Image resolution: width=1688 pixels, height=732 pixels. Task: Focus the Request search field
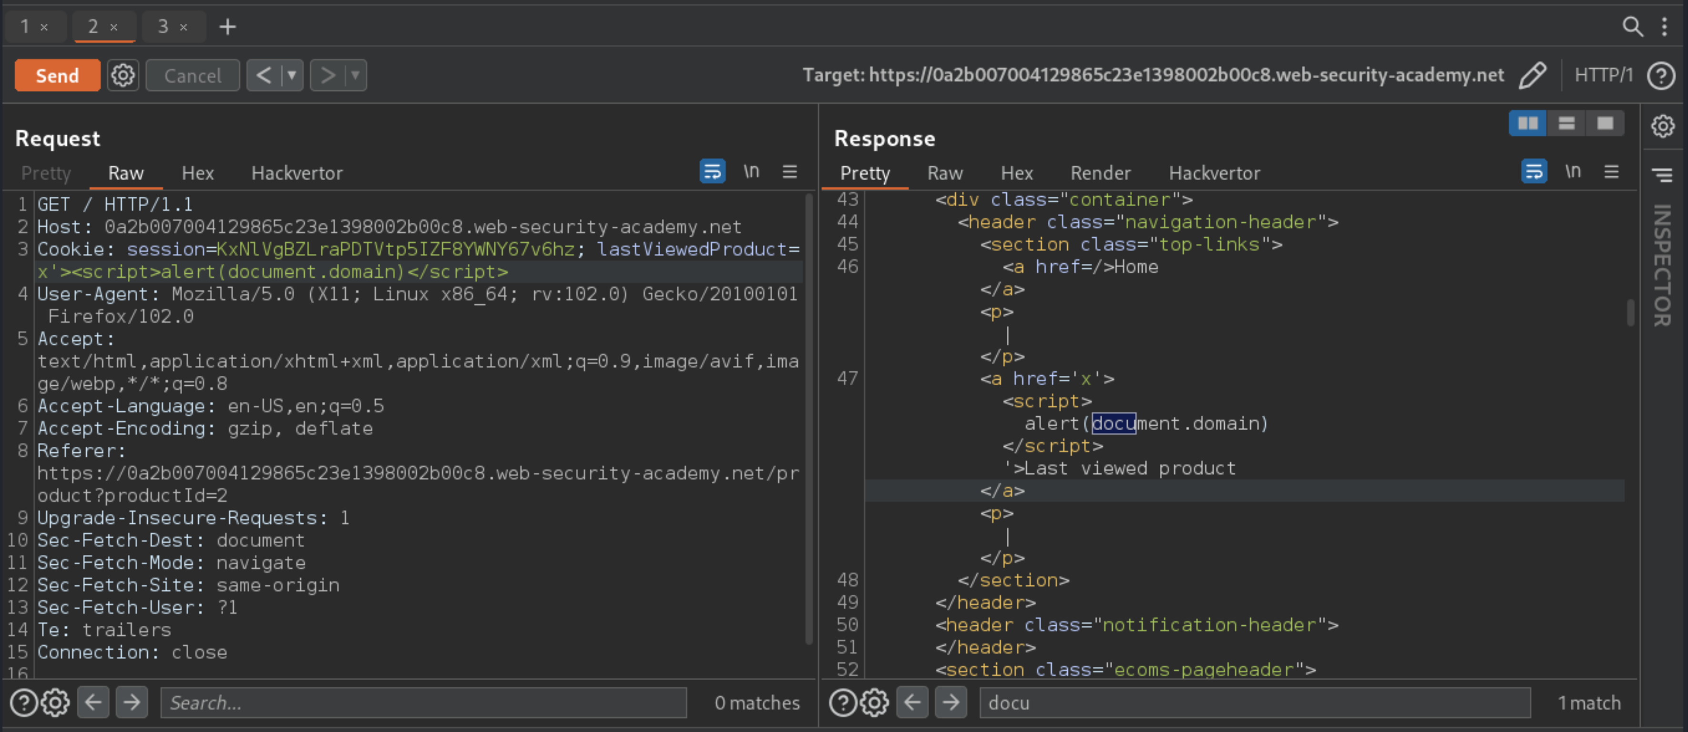(x=423, y=702)
